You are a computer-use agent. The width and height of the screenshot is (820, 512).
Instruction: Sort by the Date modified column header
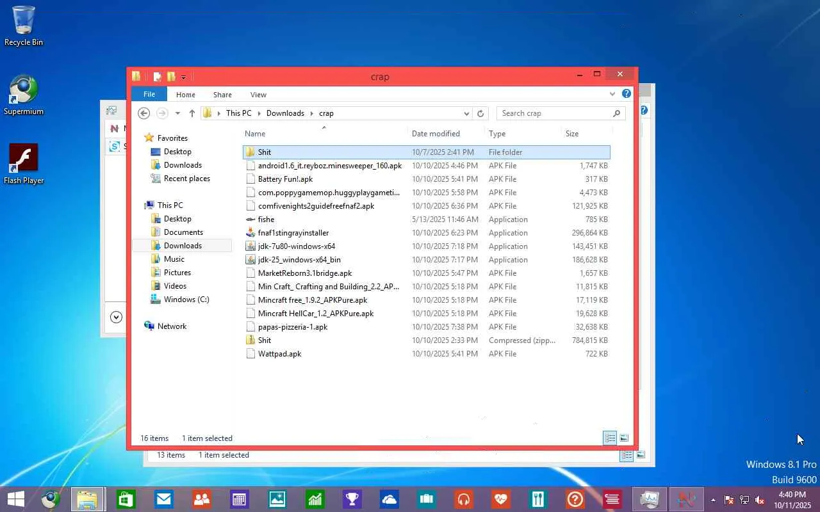[436, 134]
